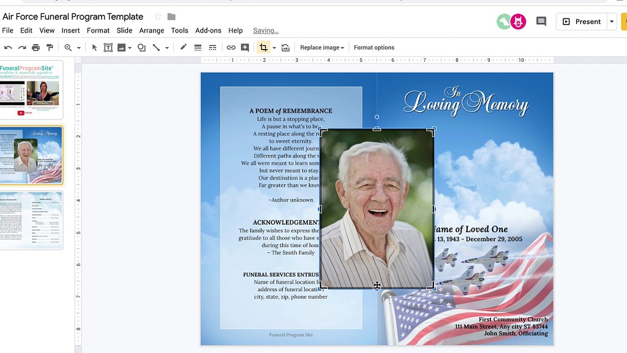Open the Arrange menu

pos(152,31)
